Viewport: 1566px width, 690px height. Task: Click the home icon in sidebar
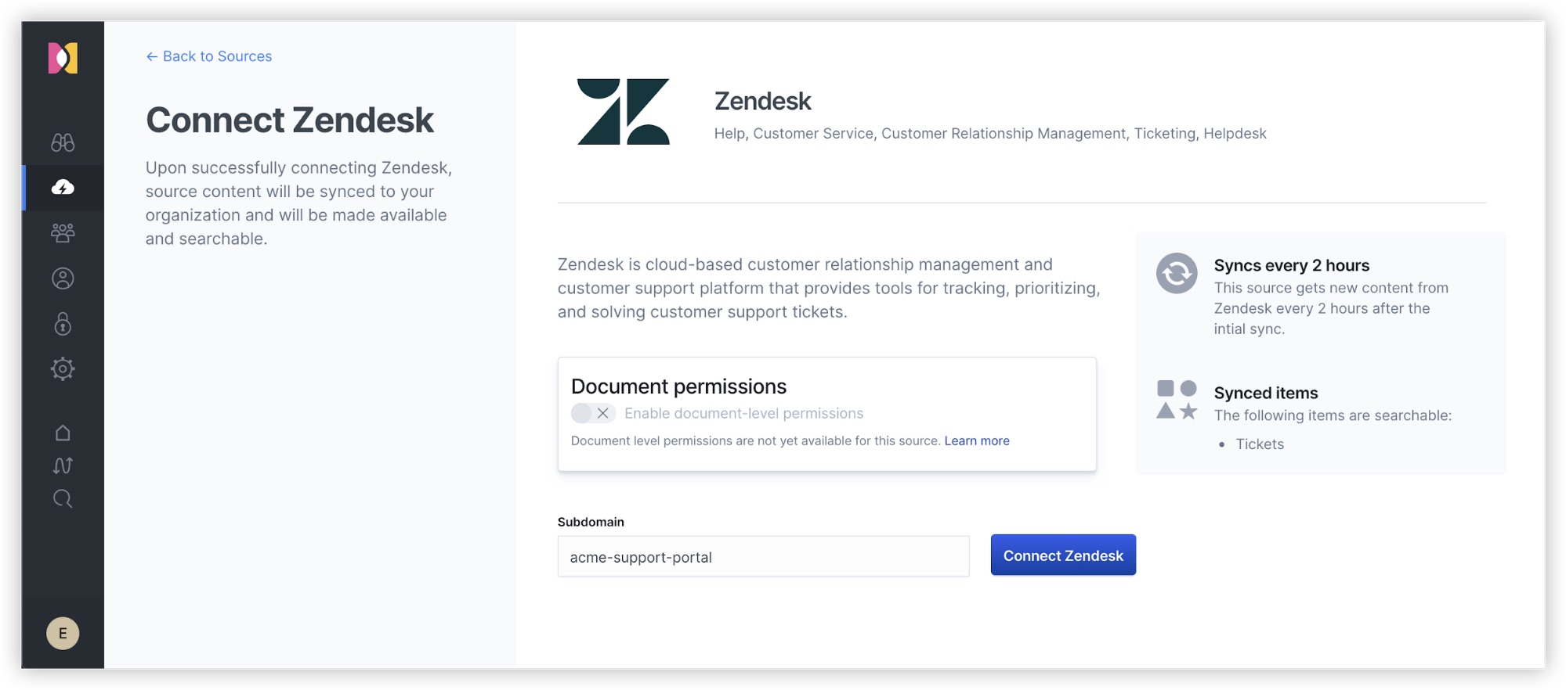(x=63, y=433)
